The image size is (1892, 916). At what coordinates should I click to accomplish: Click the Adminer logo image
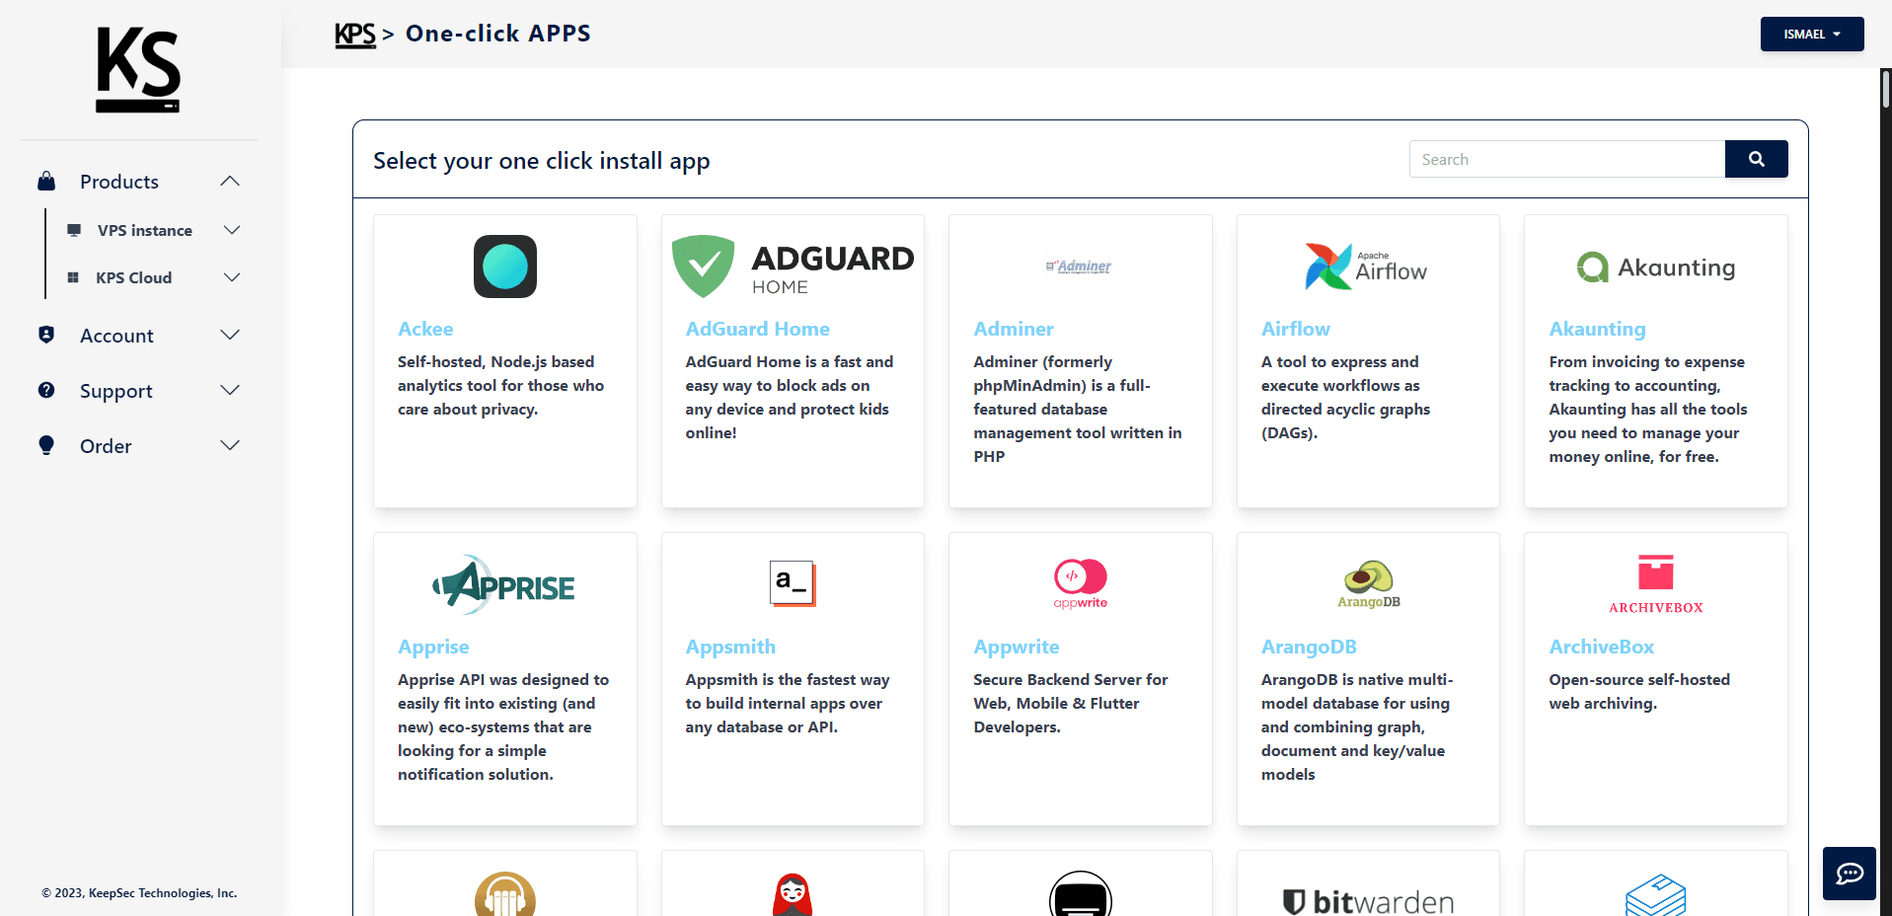[1080, 267]
